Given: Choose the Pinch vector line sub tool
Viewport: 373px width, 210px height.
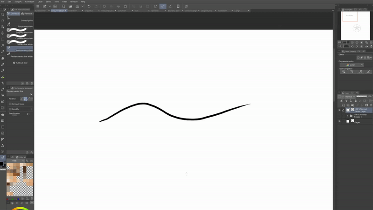Looking at the screenshot, I should point(20,25).
